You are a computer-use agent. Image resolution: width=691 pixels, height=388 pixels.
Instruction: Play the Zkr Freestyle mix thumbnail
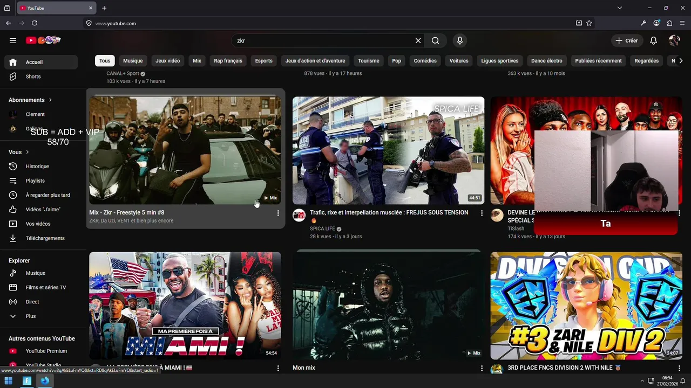pyautogui.click(x=185, y=150)
